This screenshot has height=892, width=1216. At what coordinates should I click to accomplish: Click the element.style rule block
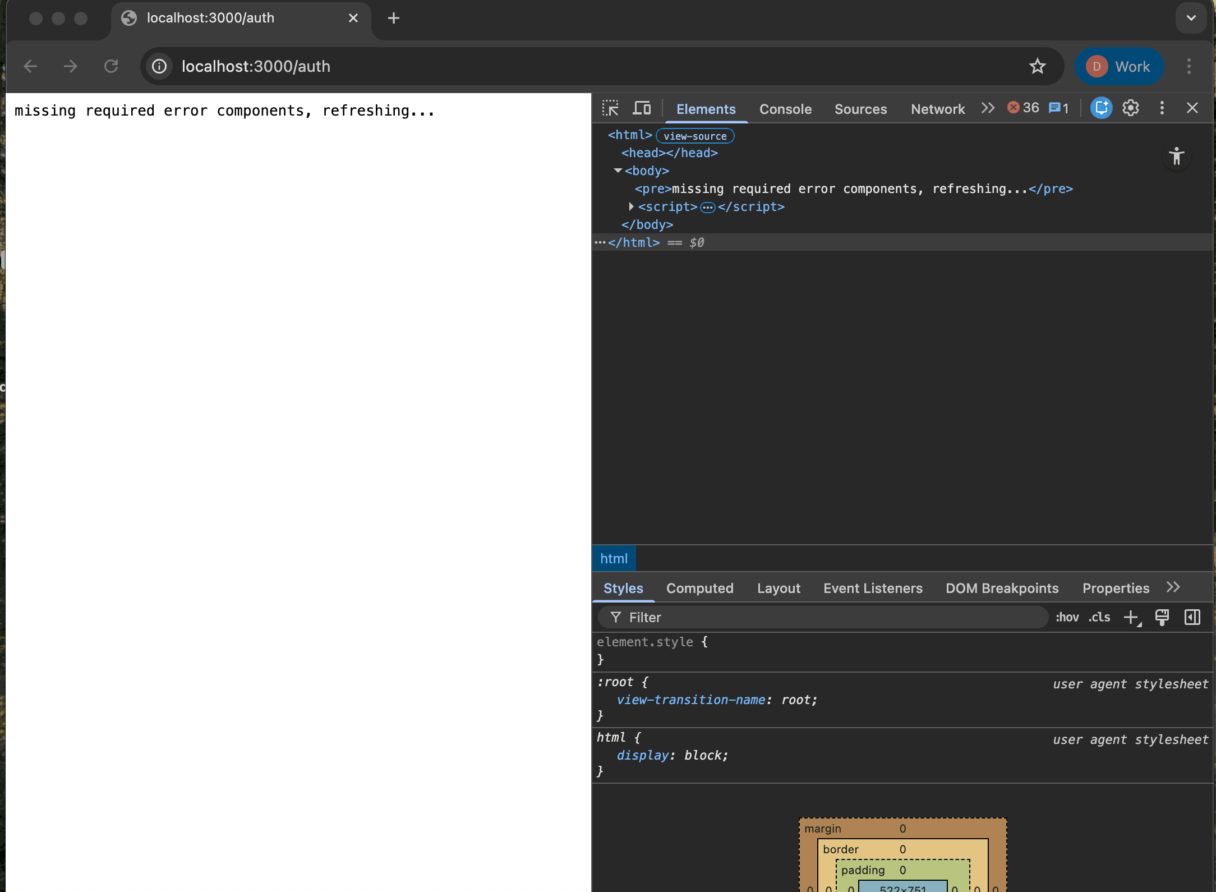coord(903,651)
